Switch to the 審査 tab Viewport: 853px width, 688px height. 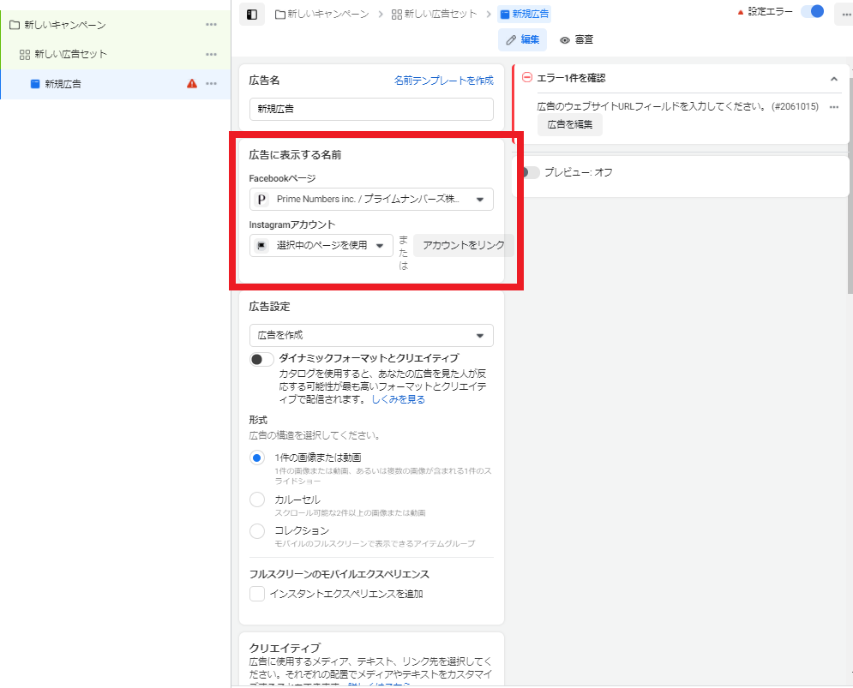click(577, 39)
